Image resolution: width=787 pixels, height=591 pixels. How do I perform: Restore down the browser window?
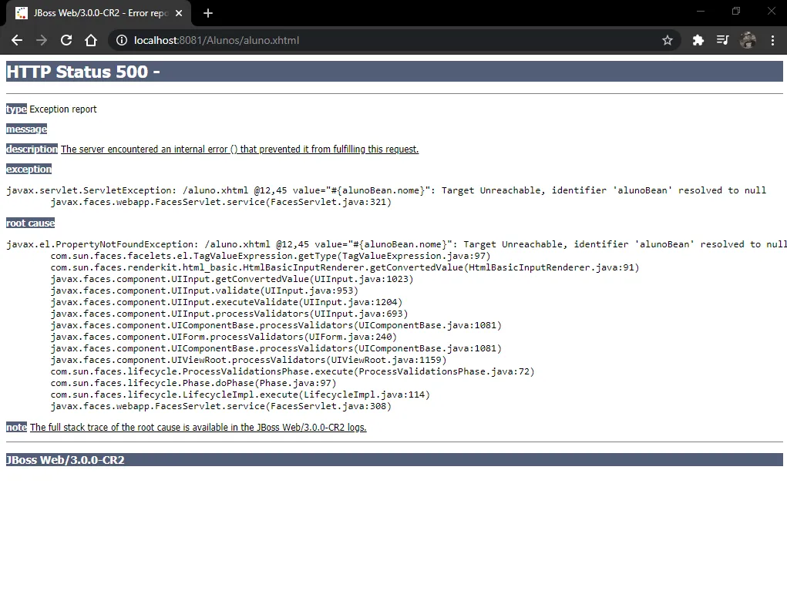point(736,11)
